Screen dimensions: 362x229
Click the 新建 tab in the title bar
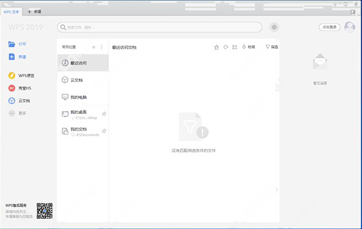coord(34,12)
